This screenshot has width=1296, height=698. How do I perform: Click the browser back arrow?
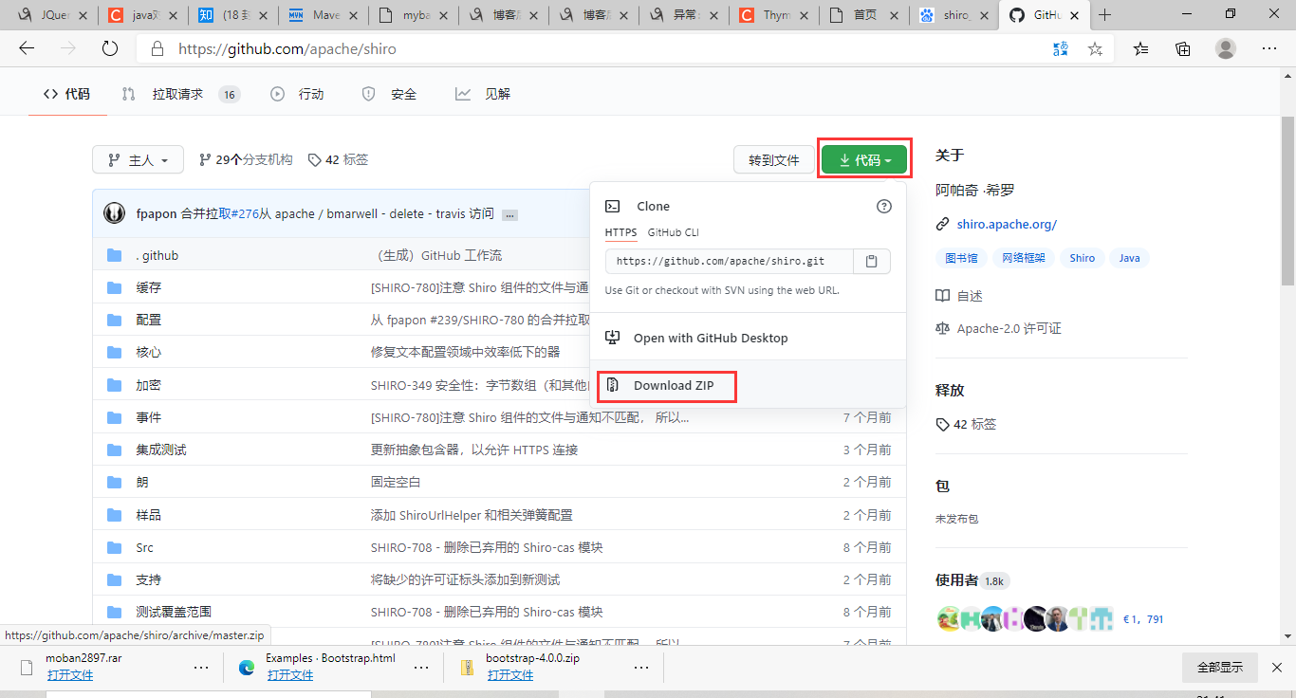27,48
